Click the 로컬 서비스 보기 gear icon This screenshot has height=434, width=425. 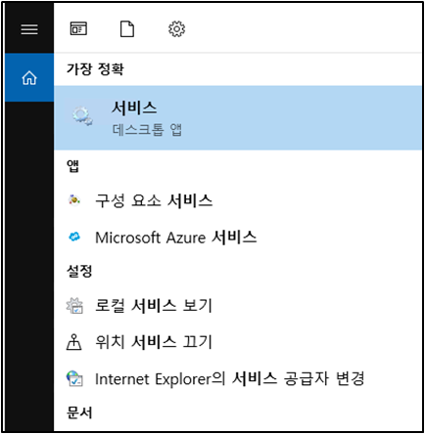(74, 306)
